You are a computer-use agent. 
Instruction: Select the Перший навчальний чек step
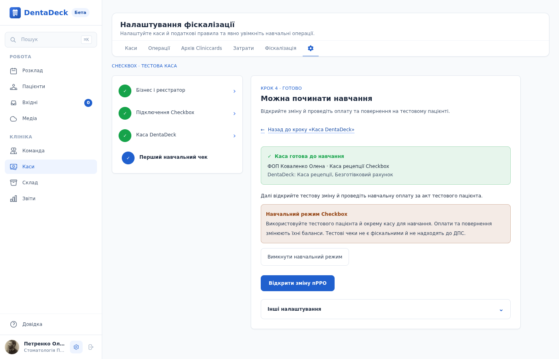(177, 158)
